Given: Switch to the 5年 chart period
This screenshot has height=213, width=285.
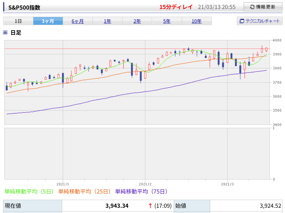Looking at the screenshot, I should (x=167, y=21).
